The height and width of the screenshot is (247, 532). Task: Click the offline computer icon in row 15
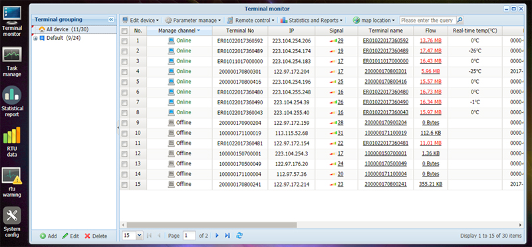tap(172, 185)
